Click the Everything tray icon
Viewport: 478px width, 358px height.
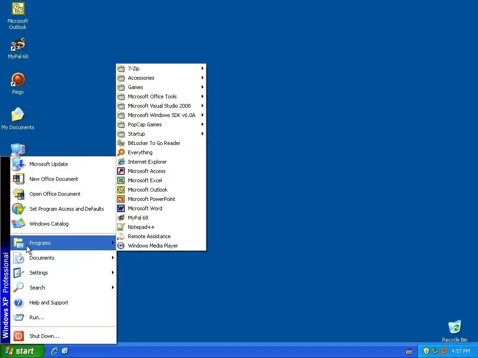(444, 351)
